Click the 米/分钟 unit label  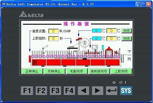click(65, 31)
